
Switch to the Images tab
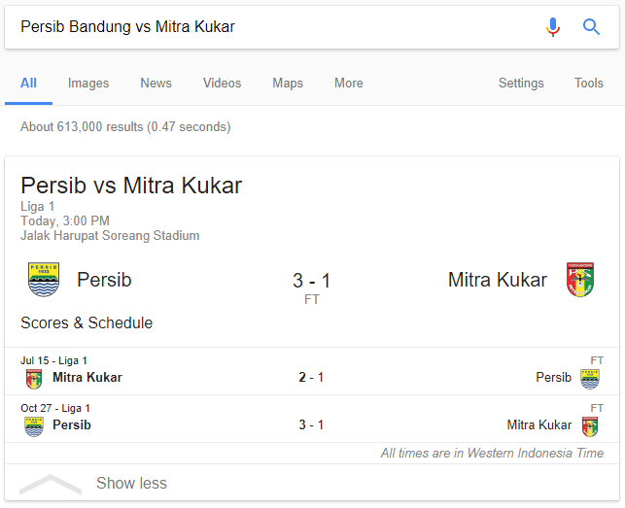88,83
